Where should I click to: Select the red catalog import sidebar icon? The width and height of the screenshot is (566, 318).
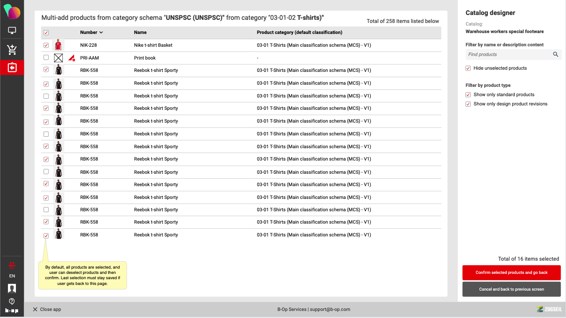point(12,67)
